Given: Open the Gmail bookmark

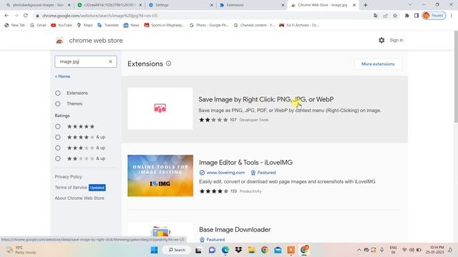Looking at the screenshot, I should [38, 25].
